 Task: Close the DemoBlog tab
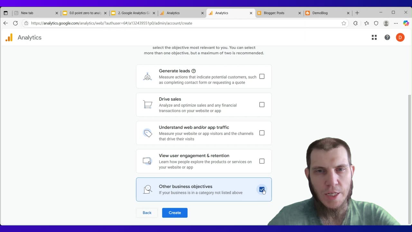(x=348, y=13)
